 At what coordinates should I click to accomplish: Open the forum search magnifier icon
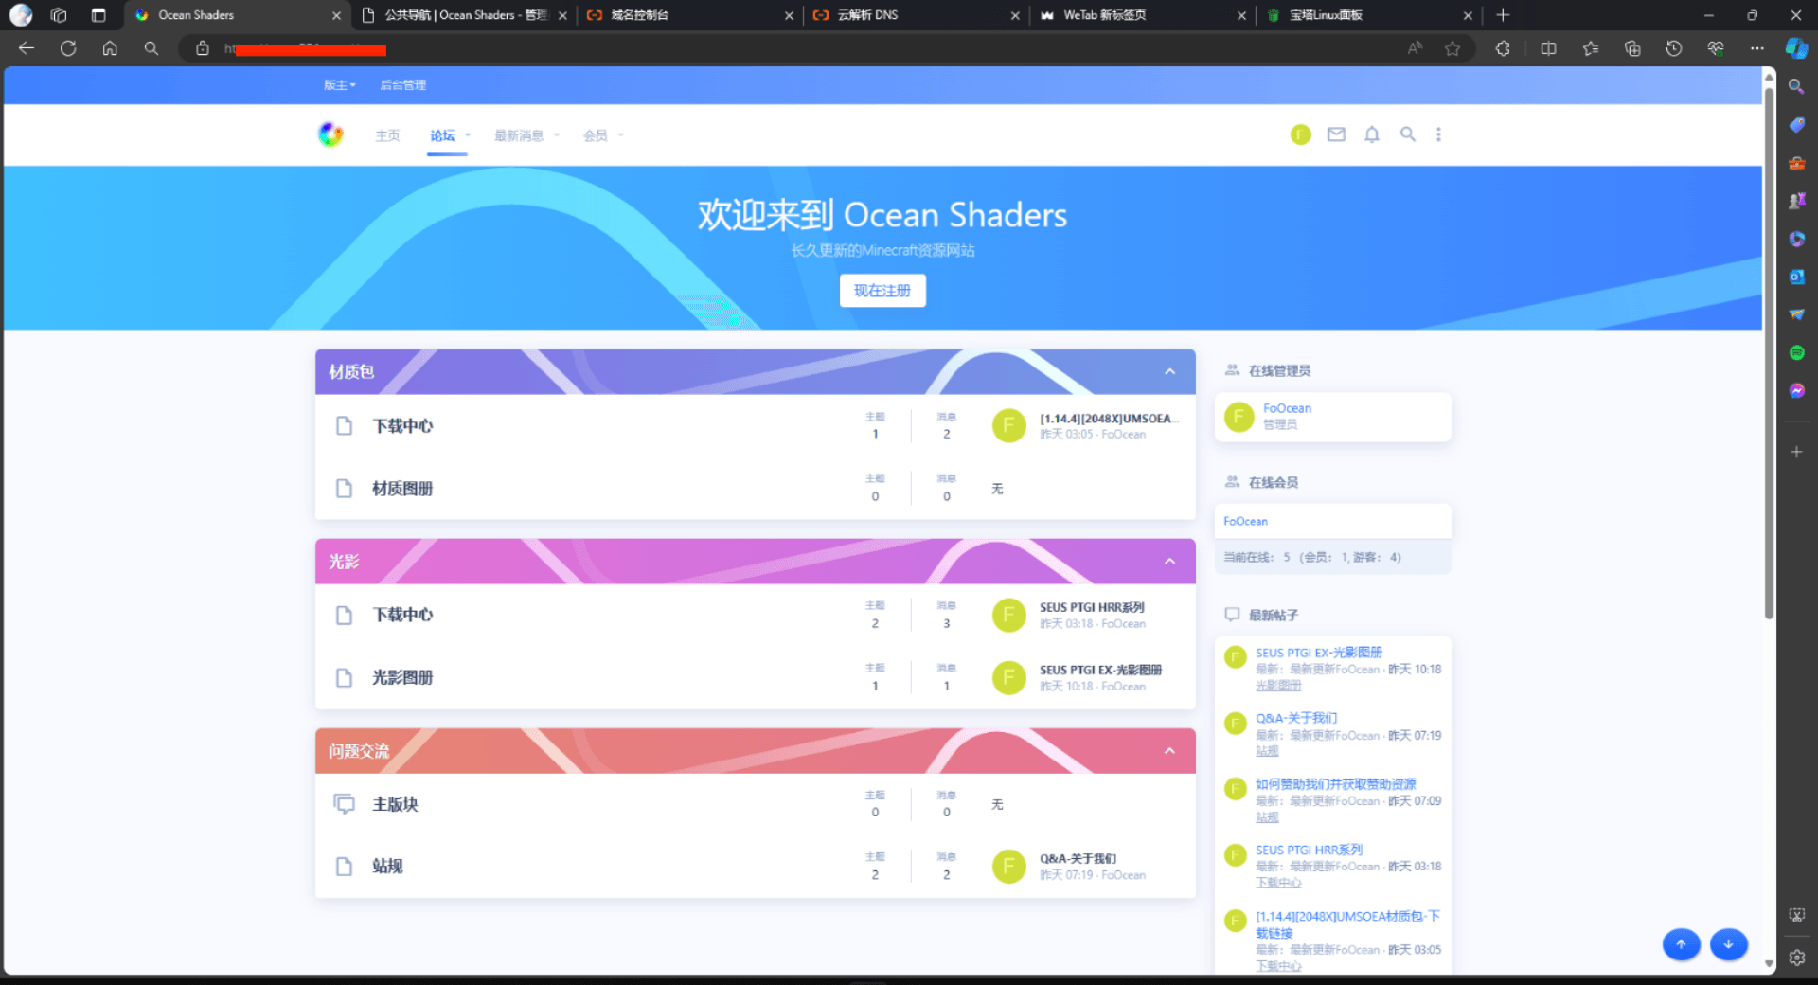click(1408, 134)
